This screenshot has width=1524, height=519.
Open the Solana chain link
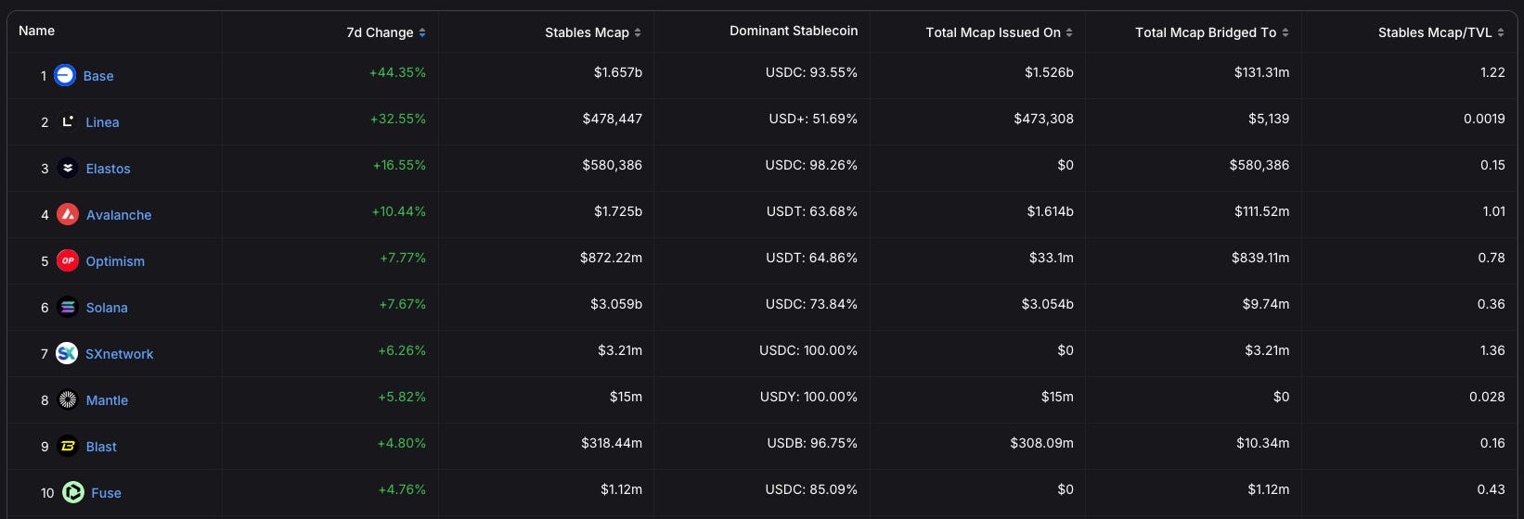click(x=107, y=308)
